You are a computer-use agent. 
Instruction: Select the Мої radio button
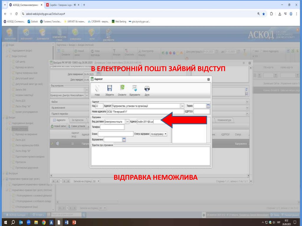253,51
